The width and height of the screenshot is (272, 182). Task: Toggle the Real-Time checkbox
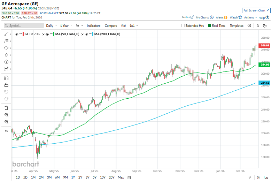point(209,25)
